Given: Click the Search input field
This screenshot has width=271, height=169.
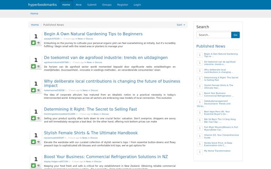Looking at the screenshot, I should pos(214,35).
